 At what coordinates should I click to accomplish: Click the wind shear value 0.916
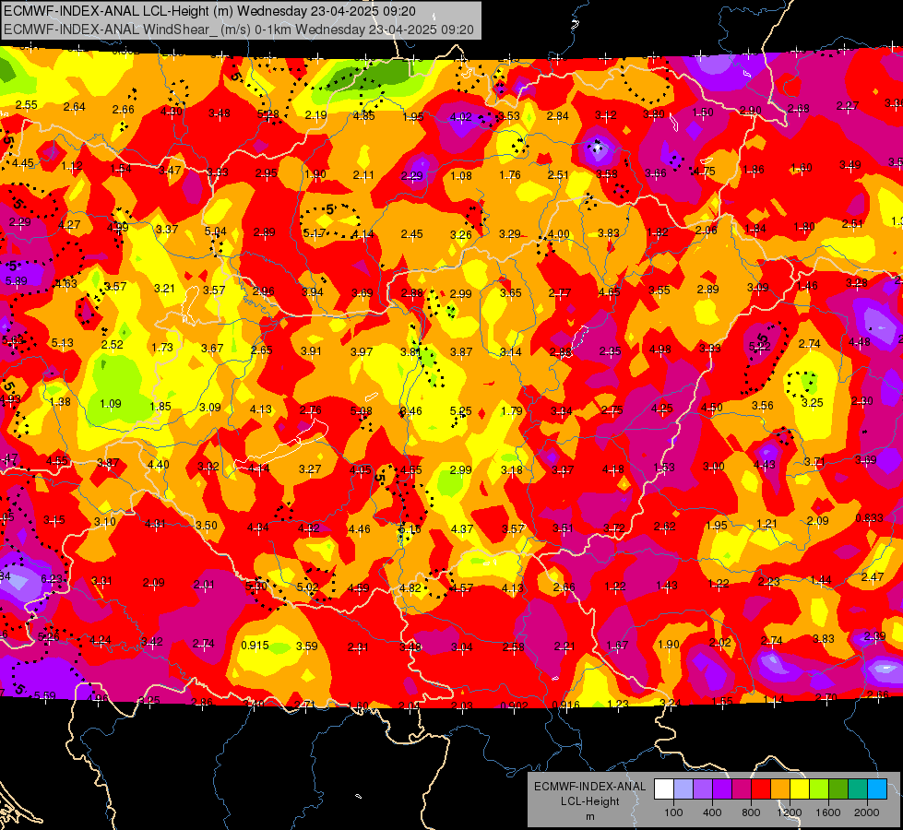click(565, 705)
